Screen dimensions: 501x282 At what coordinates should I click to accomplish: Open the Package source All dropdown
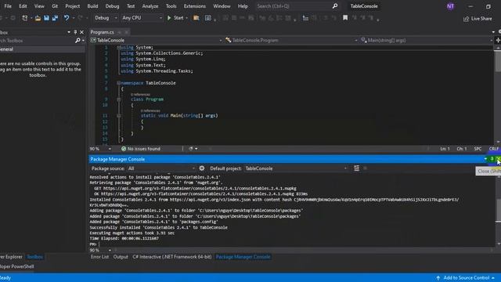pos(161,168)
